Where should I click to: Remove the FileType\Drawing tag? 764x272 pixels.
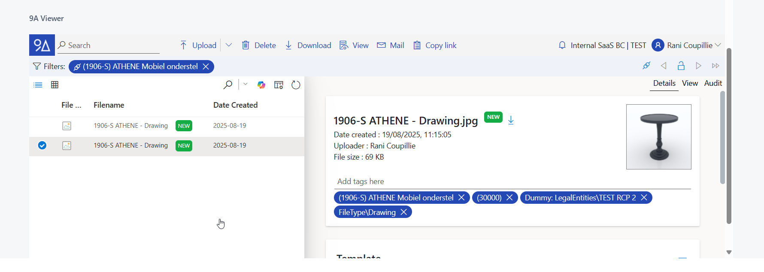pos(403,212)
